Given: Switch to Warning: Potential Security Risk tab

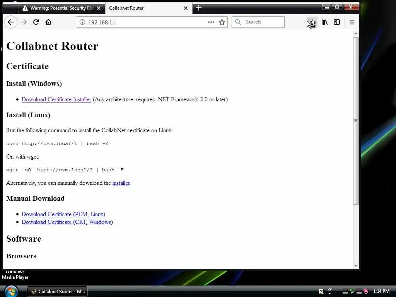Looking at the screenshot, I should tap(61, 8).
